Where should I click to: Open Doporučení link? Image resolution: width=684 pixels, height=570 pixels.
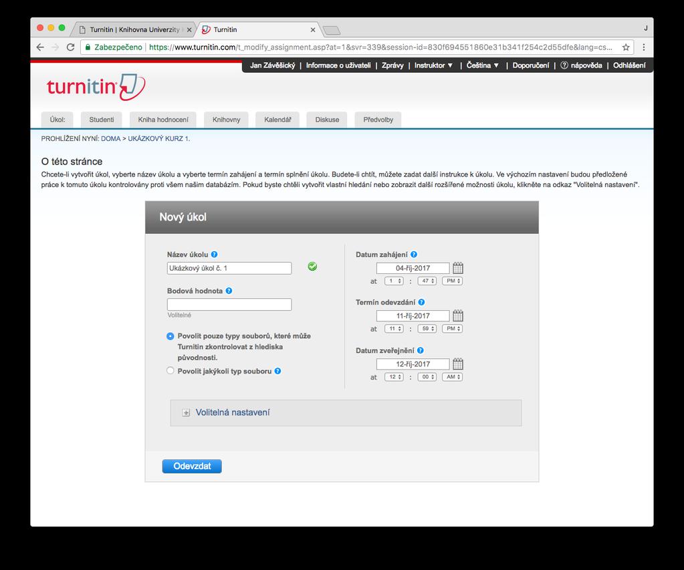530,65
